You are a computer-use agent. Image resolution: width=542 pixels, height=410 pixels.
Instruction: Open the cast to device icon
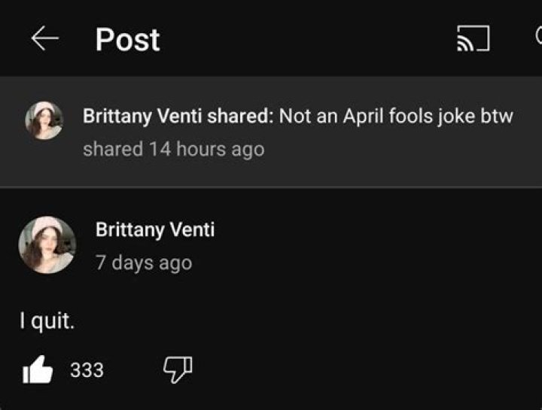pos(473,38)
